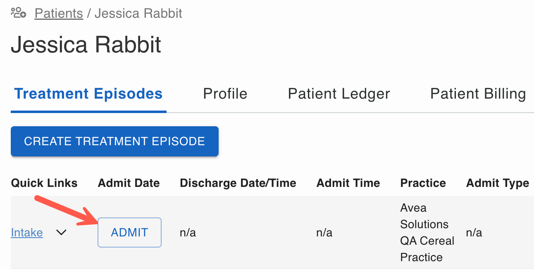Select the Avea Solutions QA Cereal Practice cell
The height and width of the screenshot is (269, 534).
(x=427, y=233)
